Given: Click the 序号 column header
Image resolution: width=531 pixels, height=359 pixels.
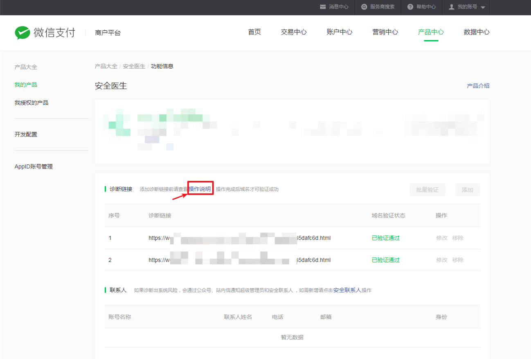Looking at the screenshot, I should [x=114, y=215].
